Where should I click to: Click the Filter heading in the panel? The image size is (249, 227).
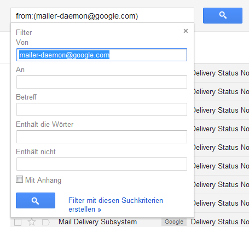point(24,32)
